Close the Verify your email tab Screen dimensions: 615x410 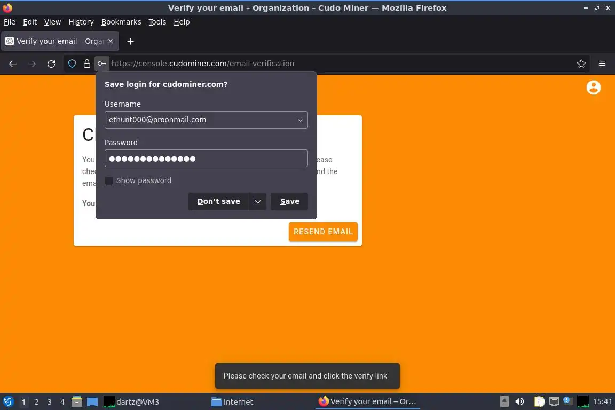point(111,41)
